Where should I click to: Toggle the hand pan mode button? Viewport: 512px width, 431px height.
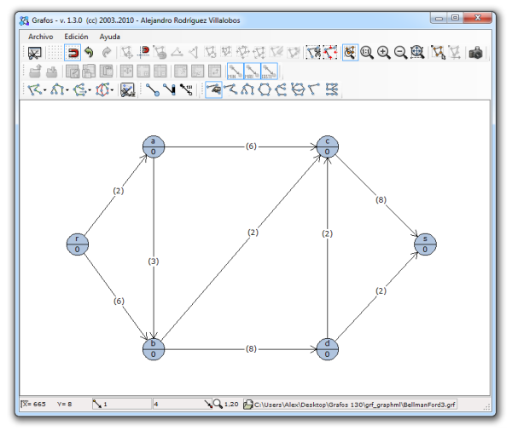click(213, 89)
